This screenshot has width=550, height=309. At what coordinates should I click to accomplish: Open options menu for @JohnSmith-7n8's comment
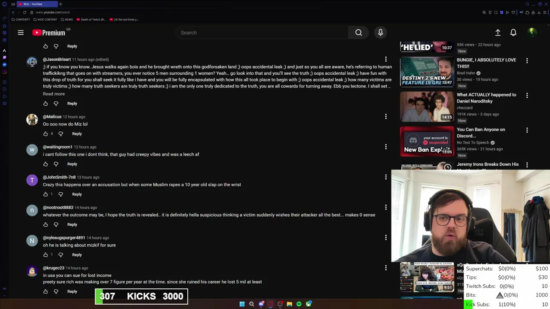[x=386, y=177]
